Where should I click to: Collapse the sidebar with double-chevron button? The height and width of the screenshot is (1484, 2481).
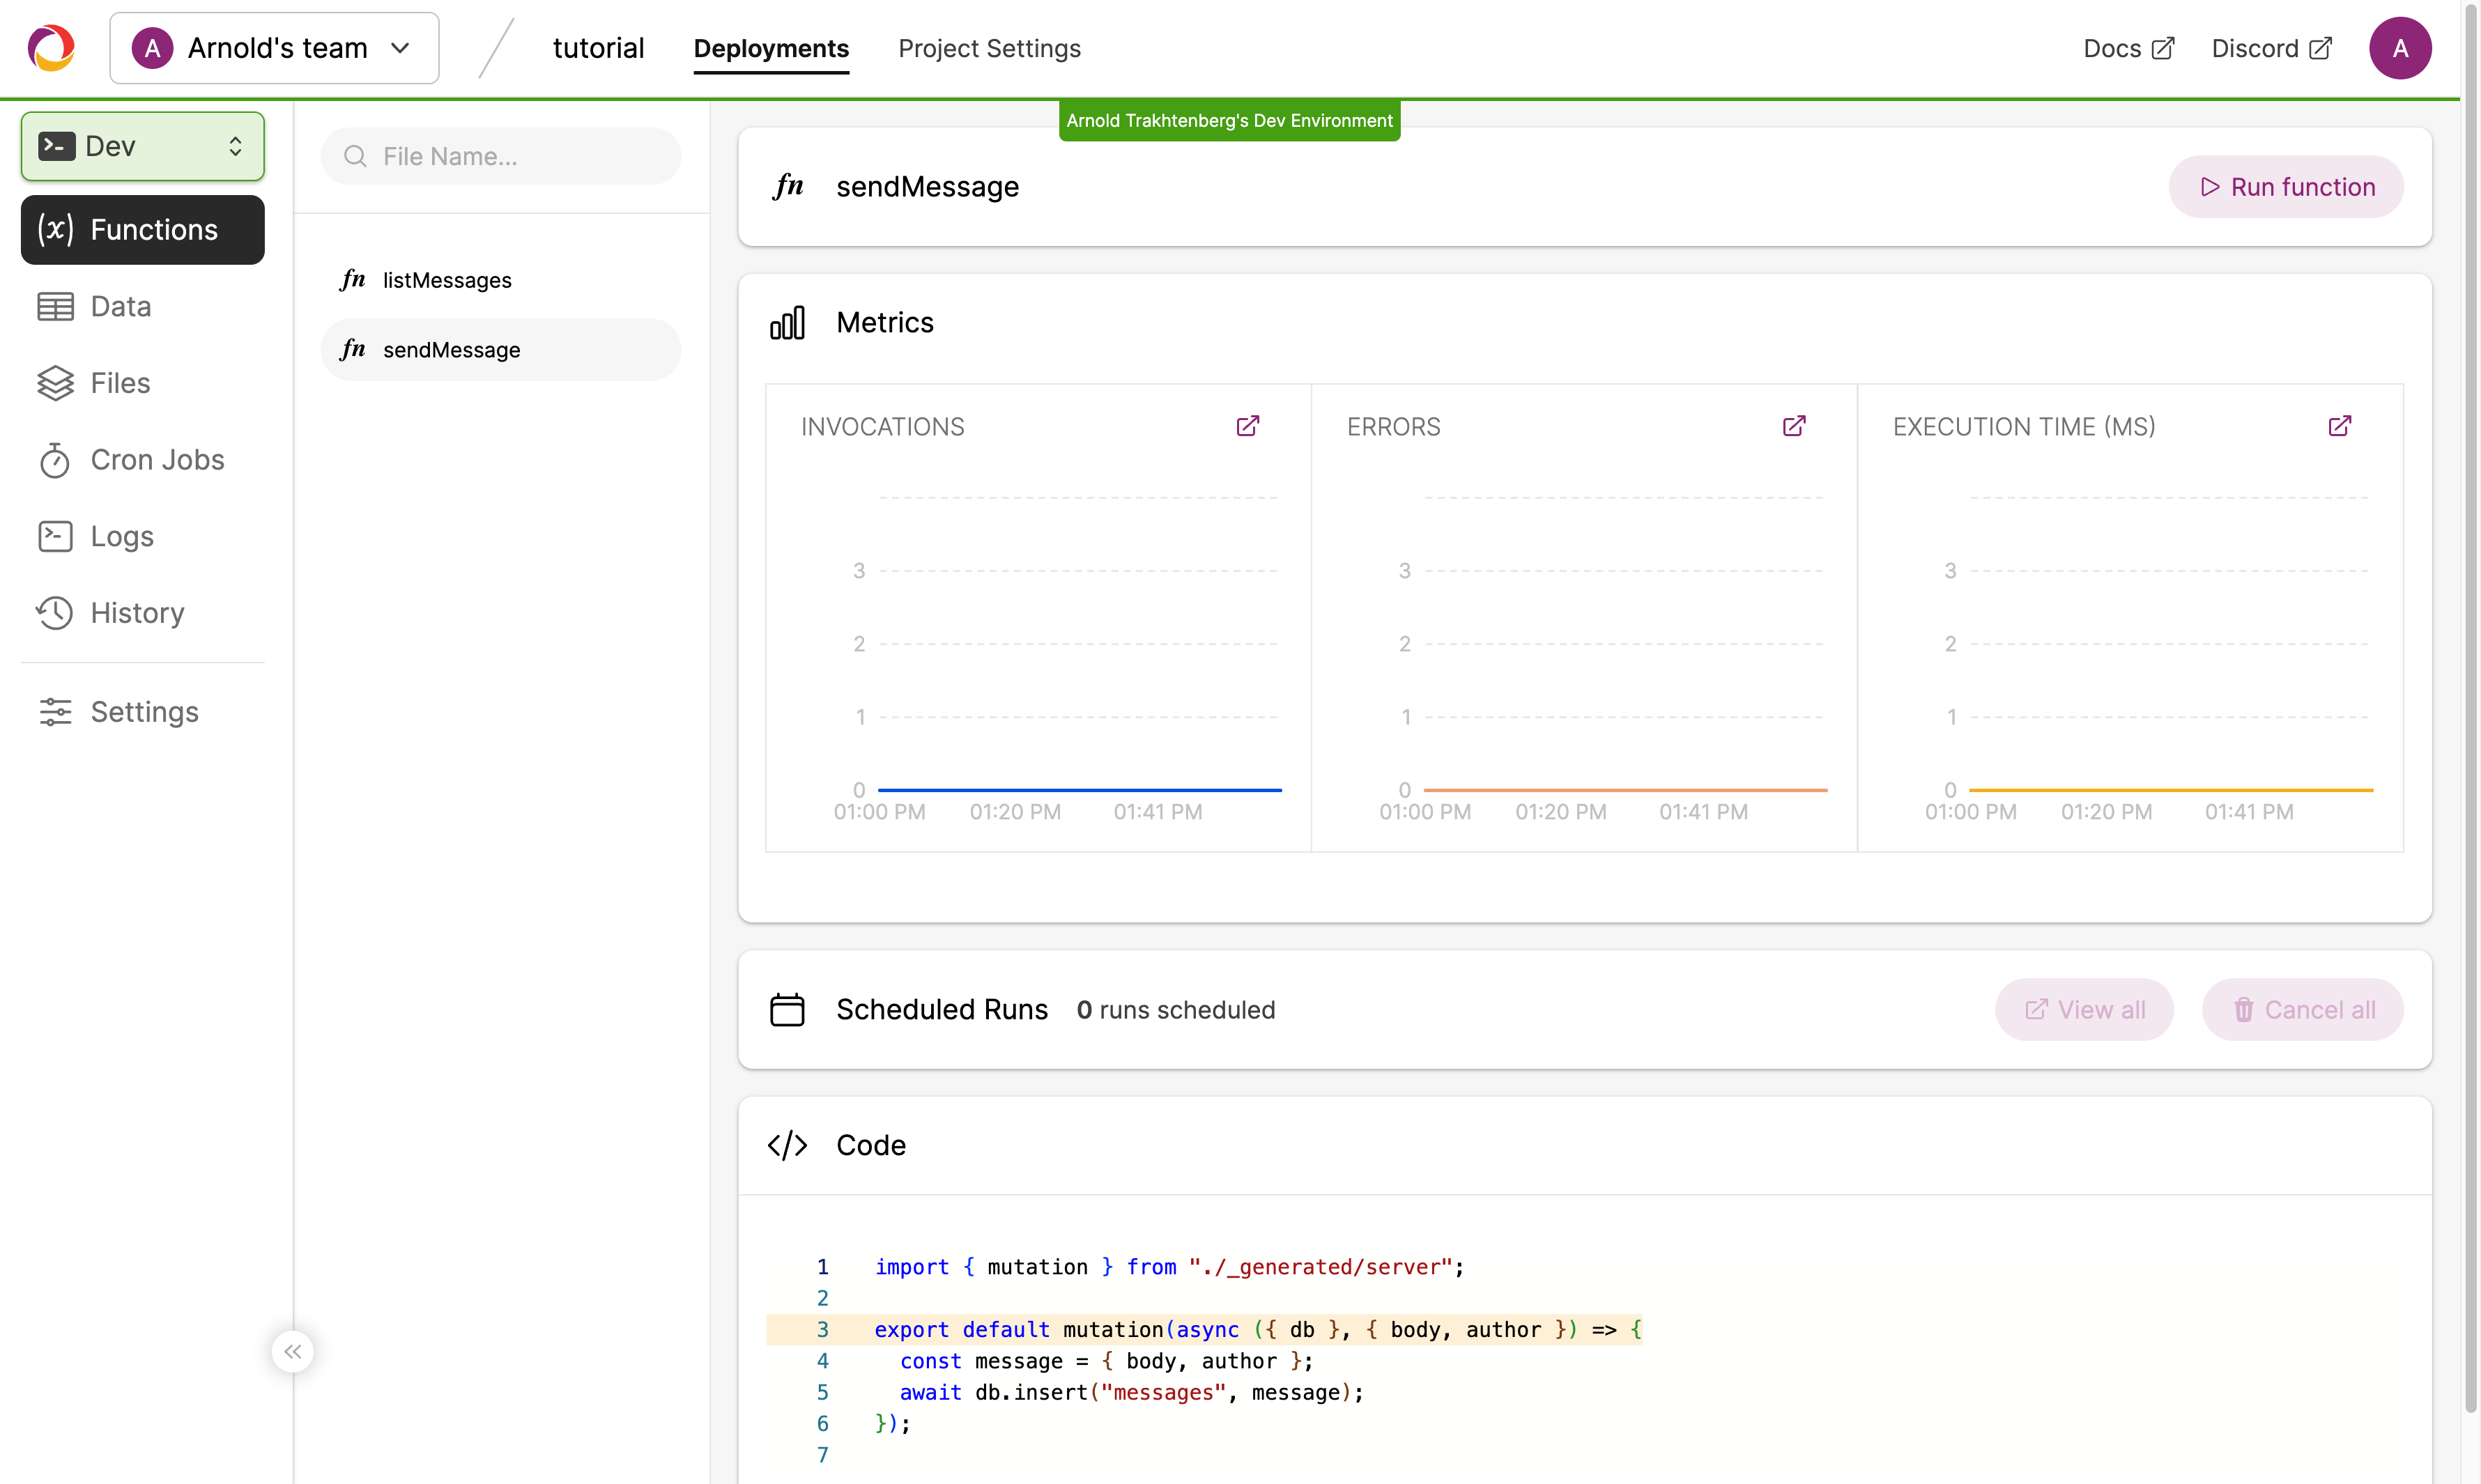[x=292, y=1351]
